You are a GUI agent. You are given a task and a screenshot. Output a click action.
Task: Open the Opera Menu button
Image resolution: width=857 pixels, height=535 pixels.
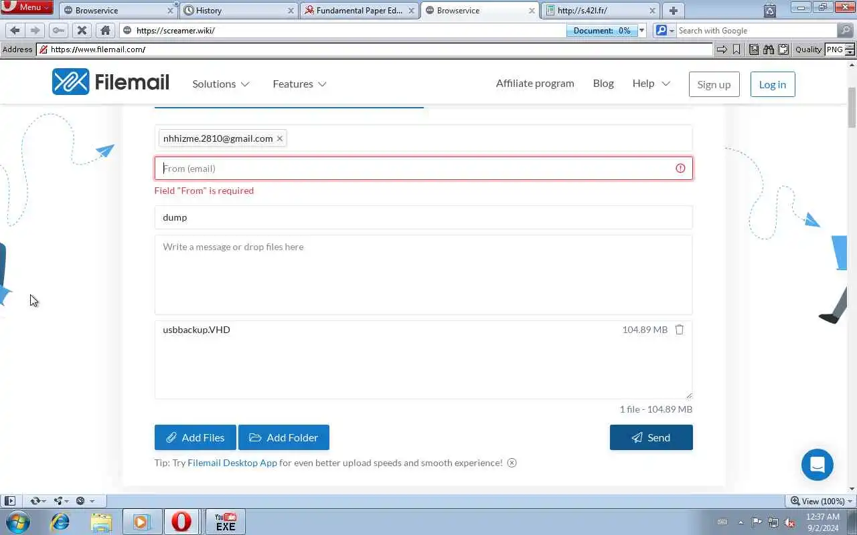(x=27, y=7)
